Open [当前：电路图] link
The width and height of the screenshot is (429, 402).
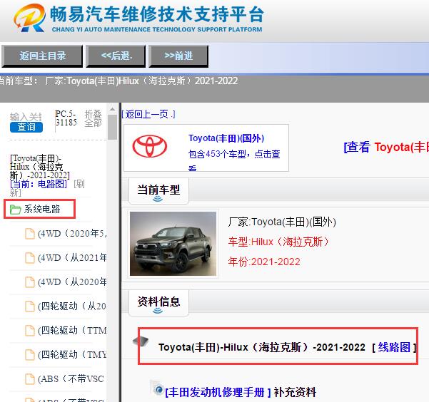[x=39, y=184]
